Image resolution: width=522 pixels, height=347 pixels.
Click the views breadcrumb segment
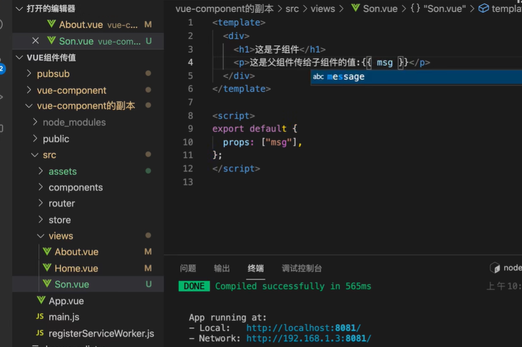pos(323,9)
